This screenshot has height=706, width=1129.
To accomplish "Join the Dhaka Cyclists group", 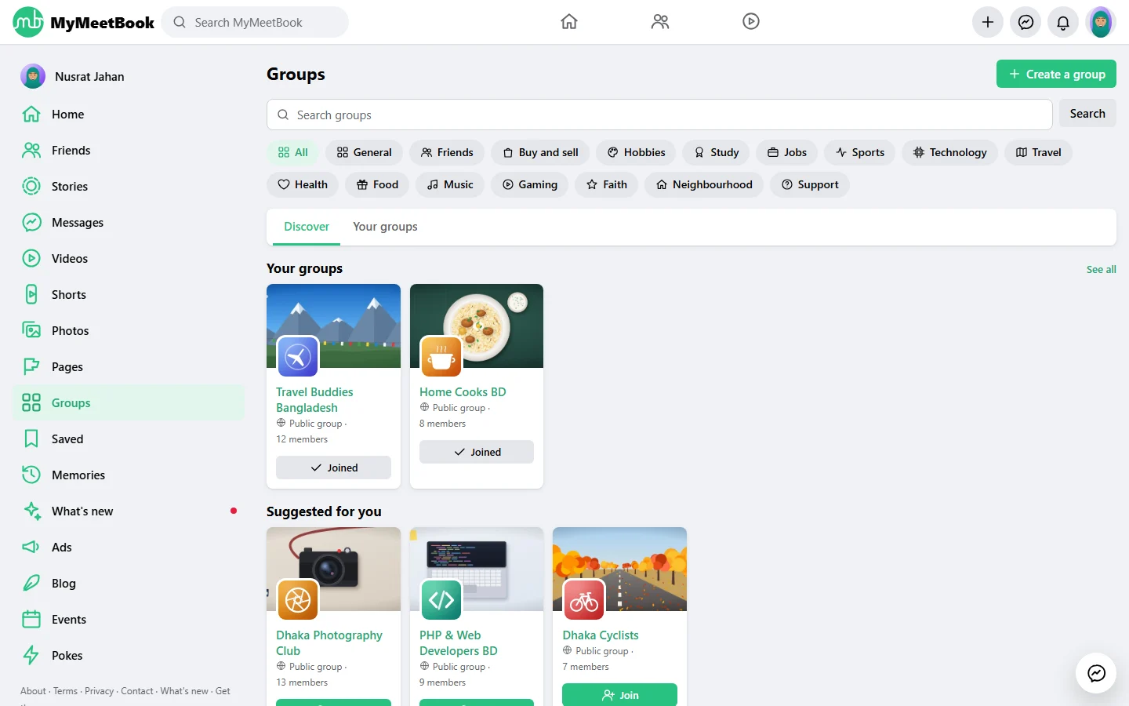I will click(x=619, y=695).
